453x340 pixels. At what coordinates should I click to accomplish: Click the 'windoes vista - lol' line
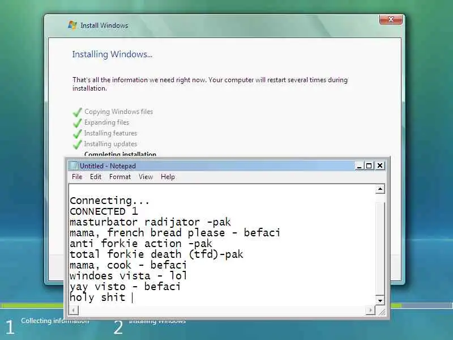pos(129,276)
